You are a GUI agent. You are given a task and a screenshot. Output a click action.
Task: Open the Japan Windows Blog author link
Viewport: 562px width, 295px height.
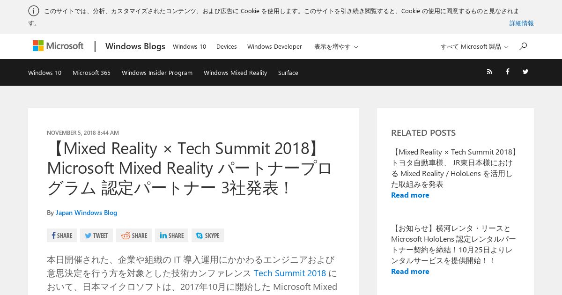coord(86,213)
